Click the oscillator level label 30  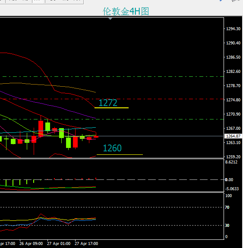[227, 226]
